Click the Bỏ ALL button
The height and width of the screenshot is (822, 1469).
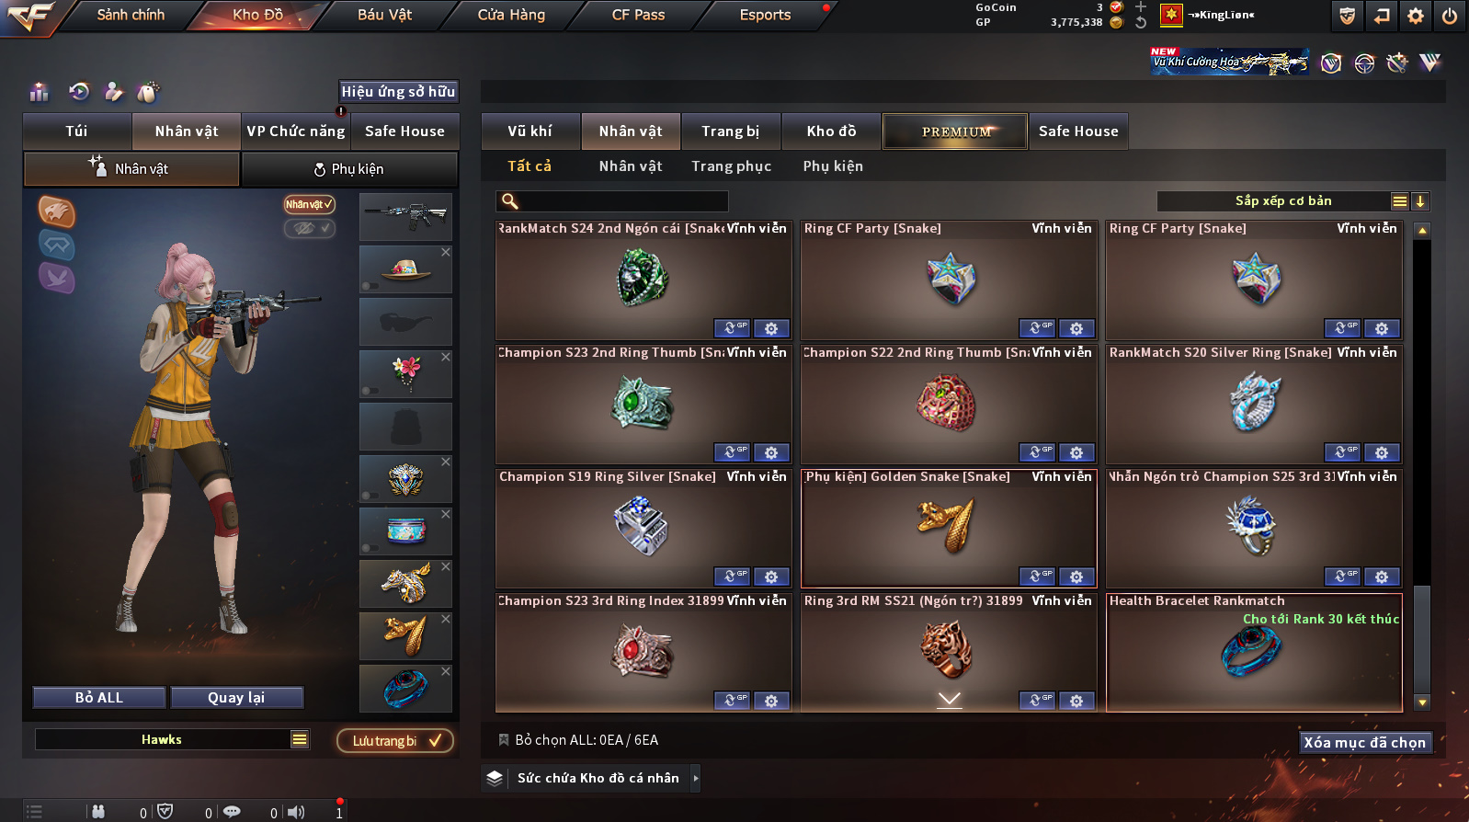[x=99, y=698]
